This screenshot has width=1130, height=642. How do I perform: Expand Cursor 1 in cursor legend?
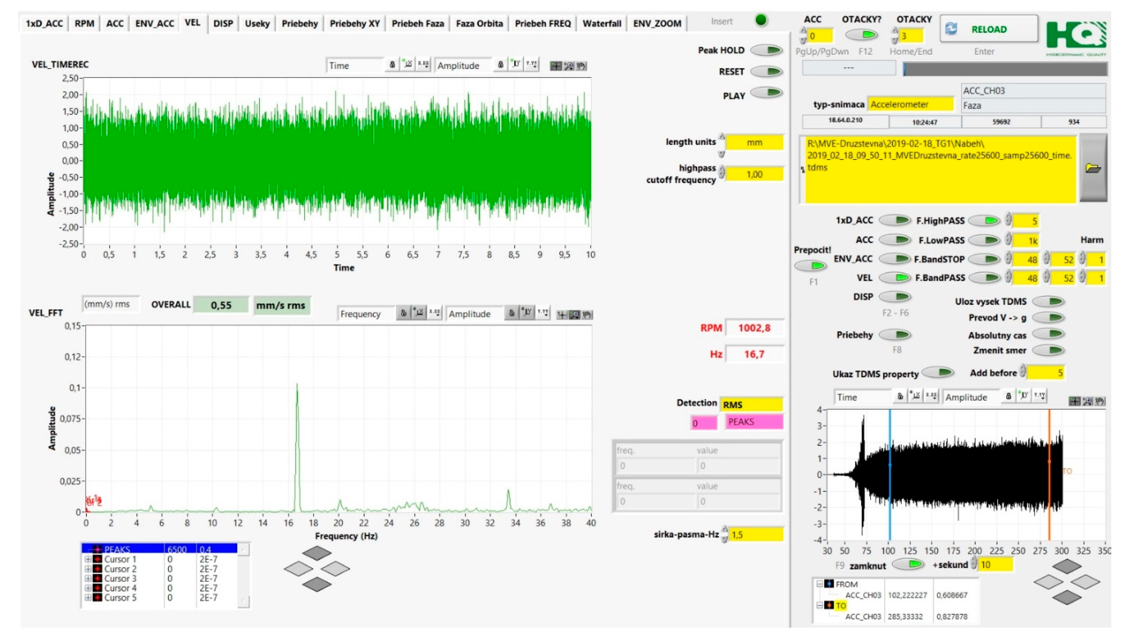[88, 559]
